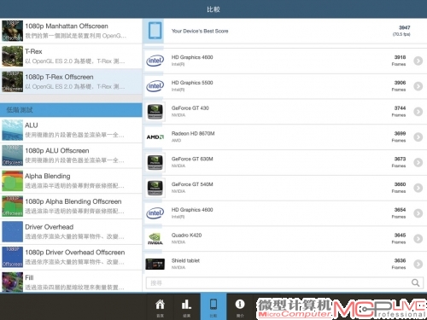Click the Shield tablet device image
Image resolution: width=427 pixels, height=320 pixels.
155,264
